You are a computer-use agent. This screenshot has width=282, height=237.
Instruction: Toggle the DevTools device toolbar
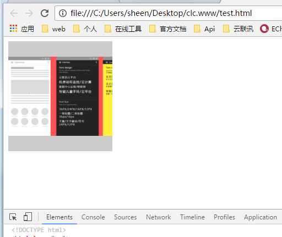[x=28, y=217]
